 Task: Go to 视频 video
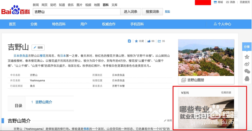[88, 5]
